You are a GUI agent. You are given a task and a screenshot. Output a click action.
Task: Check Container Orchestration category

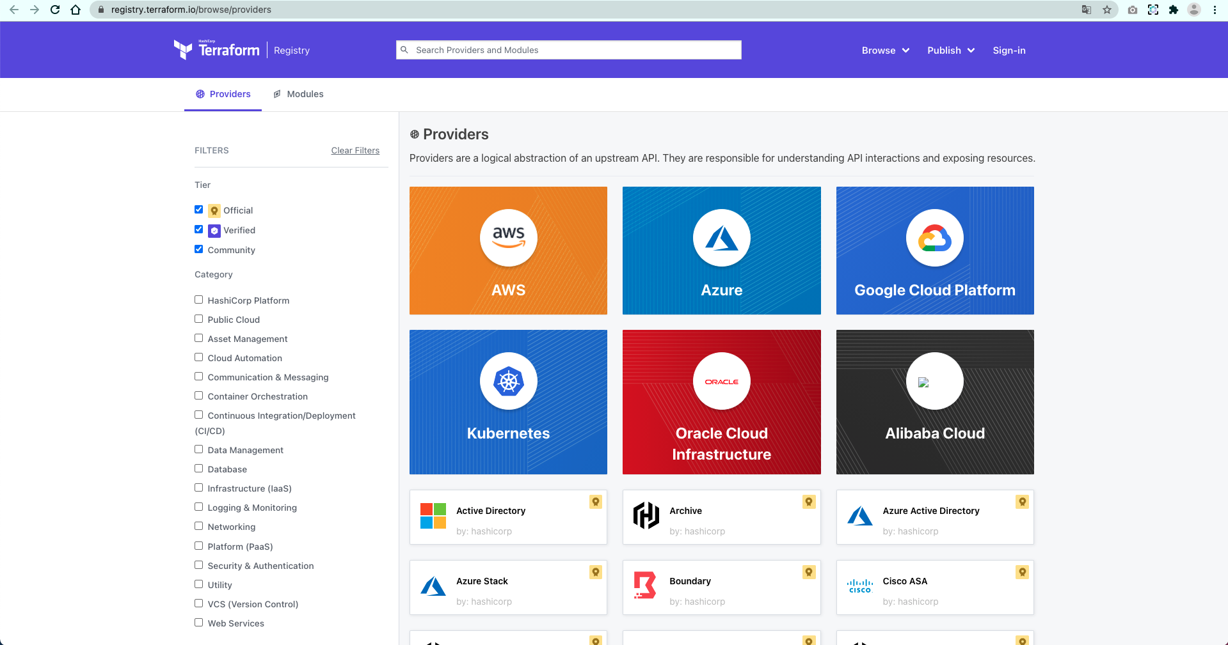pos(199,396)
